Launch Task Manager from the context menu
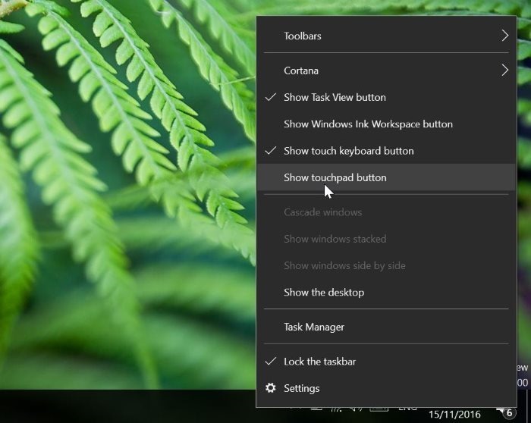 point(314,327)
